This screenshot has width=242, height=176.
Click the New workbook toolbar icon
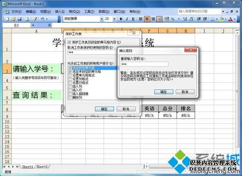(7, 19)
